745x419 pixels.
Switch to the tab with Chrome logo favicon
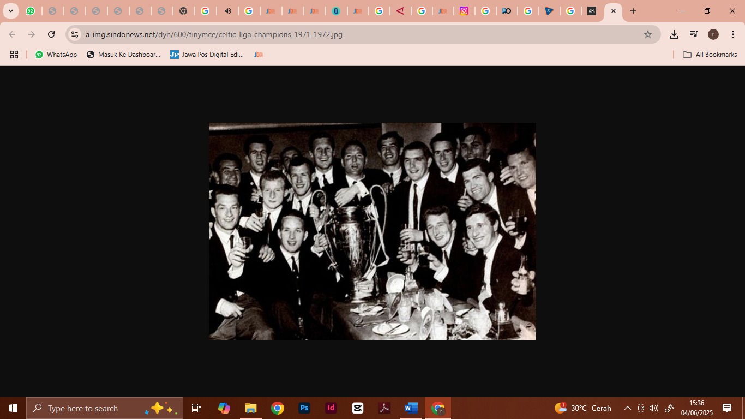pos(183,11)
